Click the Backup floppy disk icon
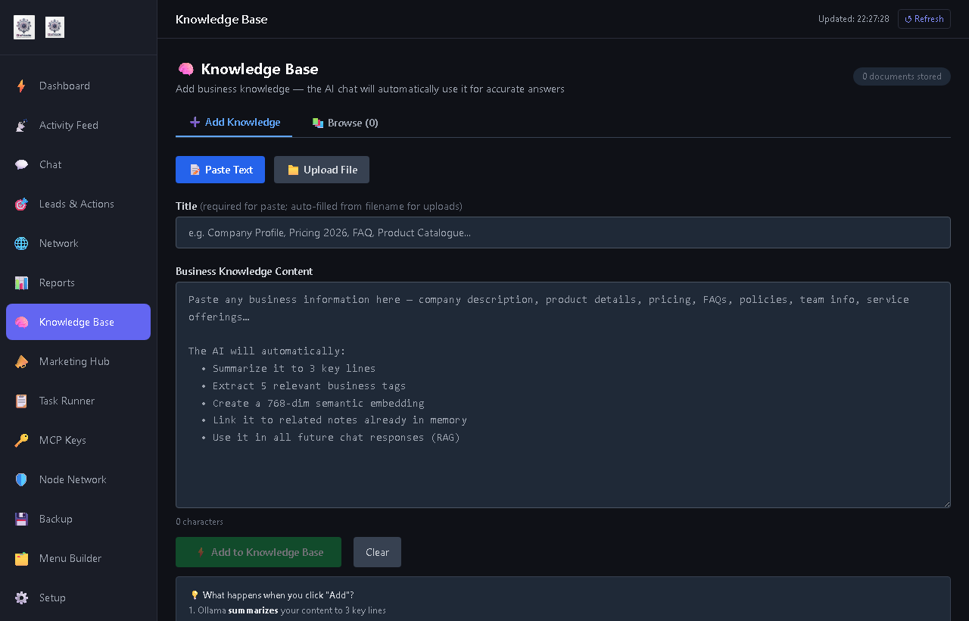The image size is (969, 621). (x=21, y=519)
